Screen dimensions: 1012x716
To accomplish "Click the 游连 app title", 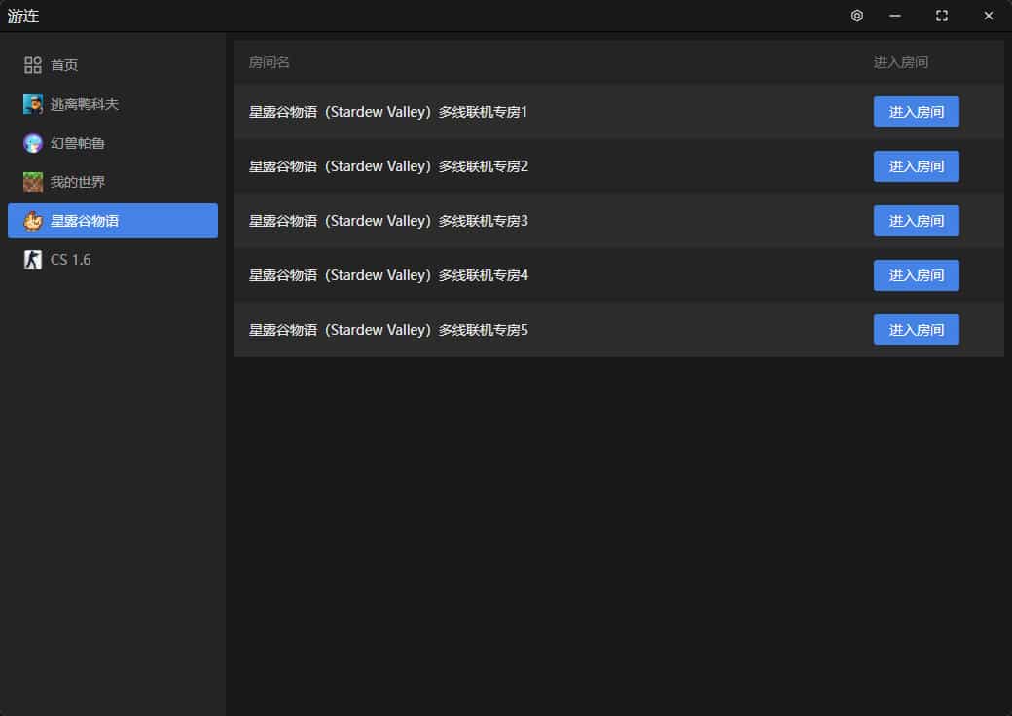I will coord(23,16).
